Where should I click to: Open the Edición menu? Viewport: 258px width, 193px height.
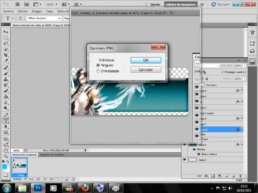(x=23, y=11)
